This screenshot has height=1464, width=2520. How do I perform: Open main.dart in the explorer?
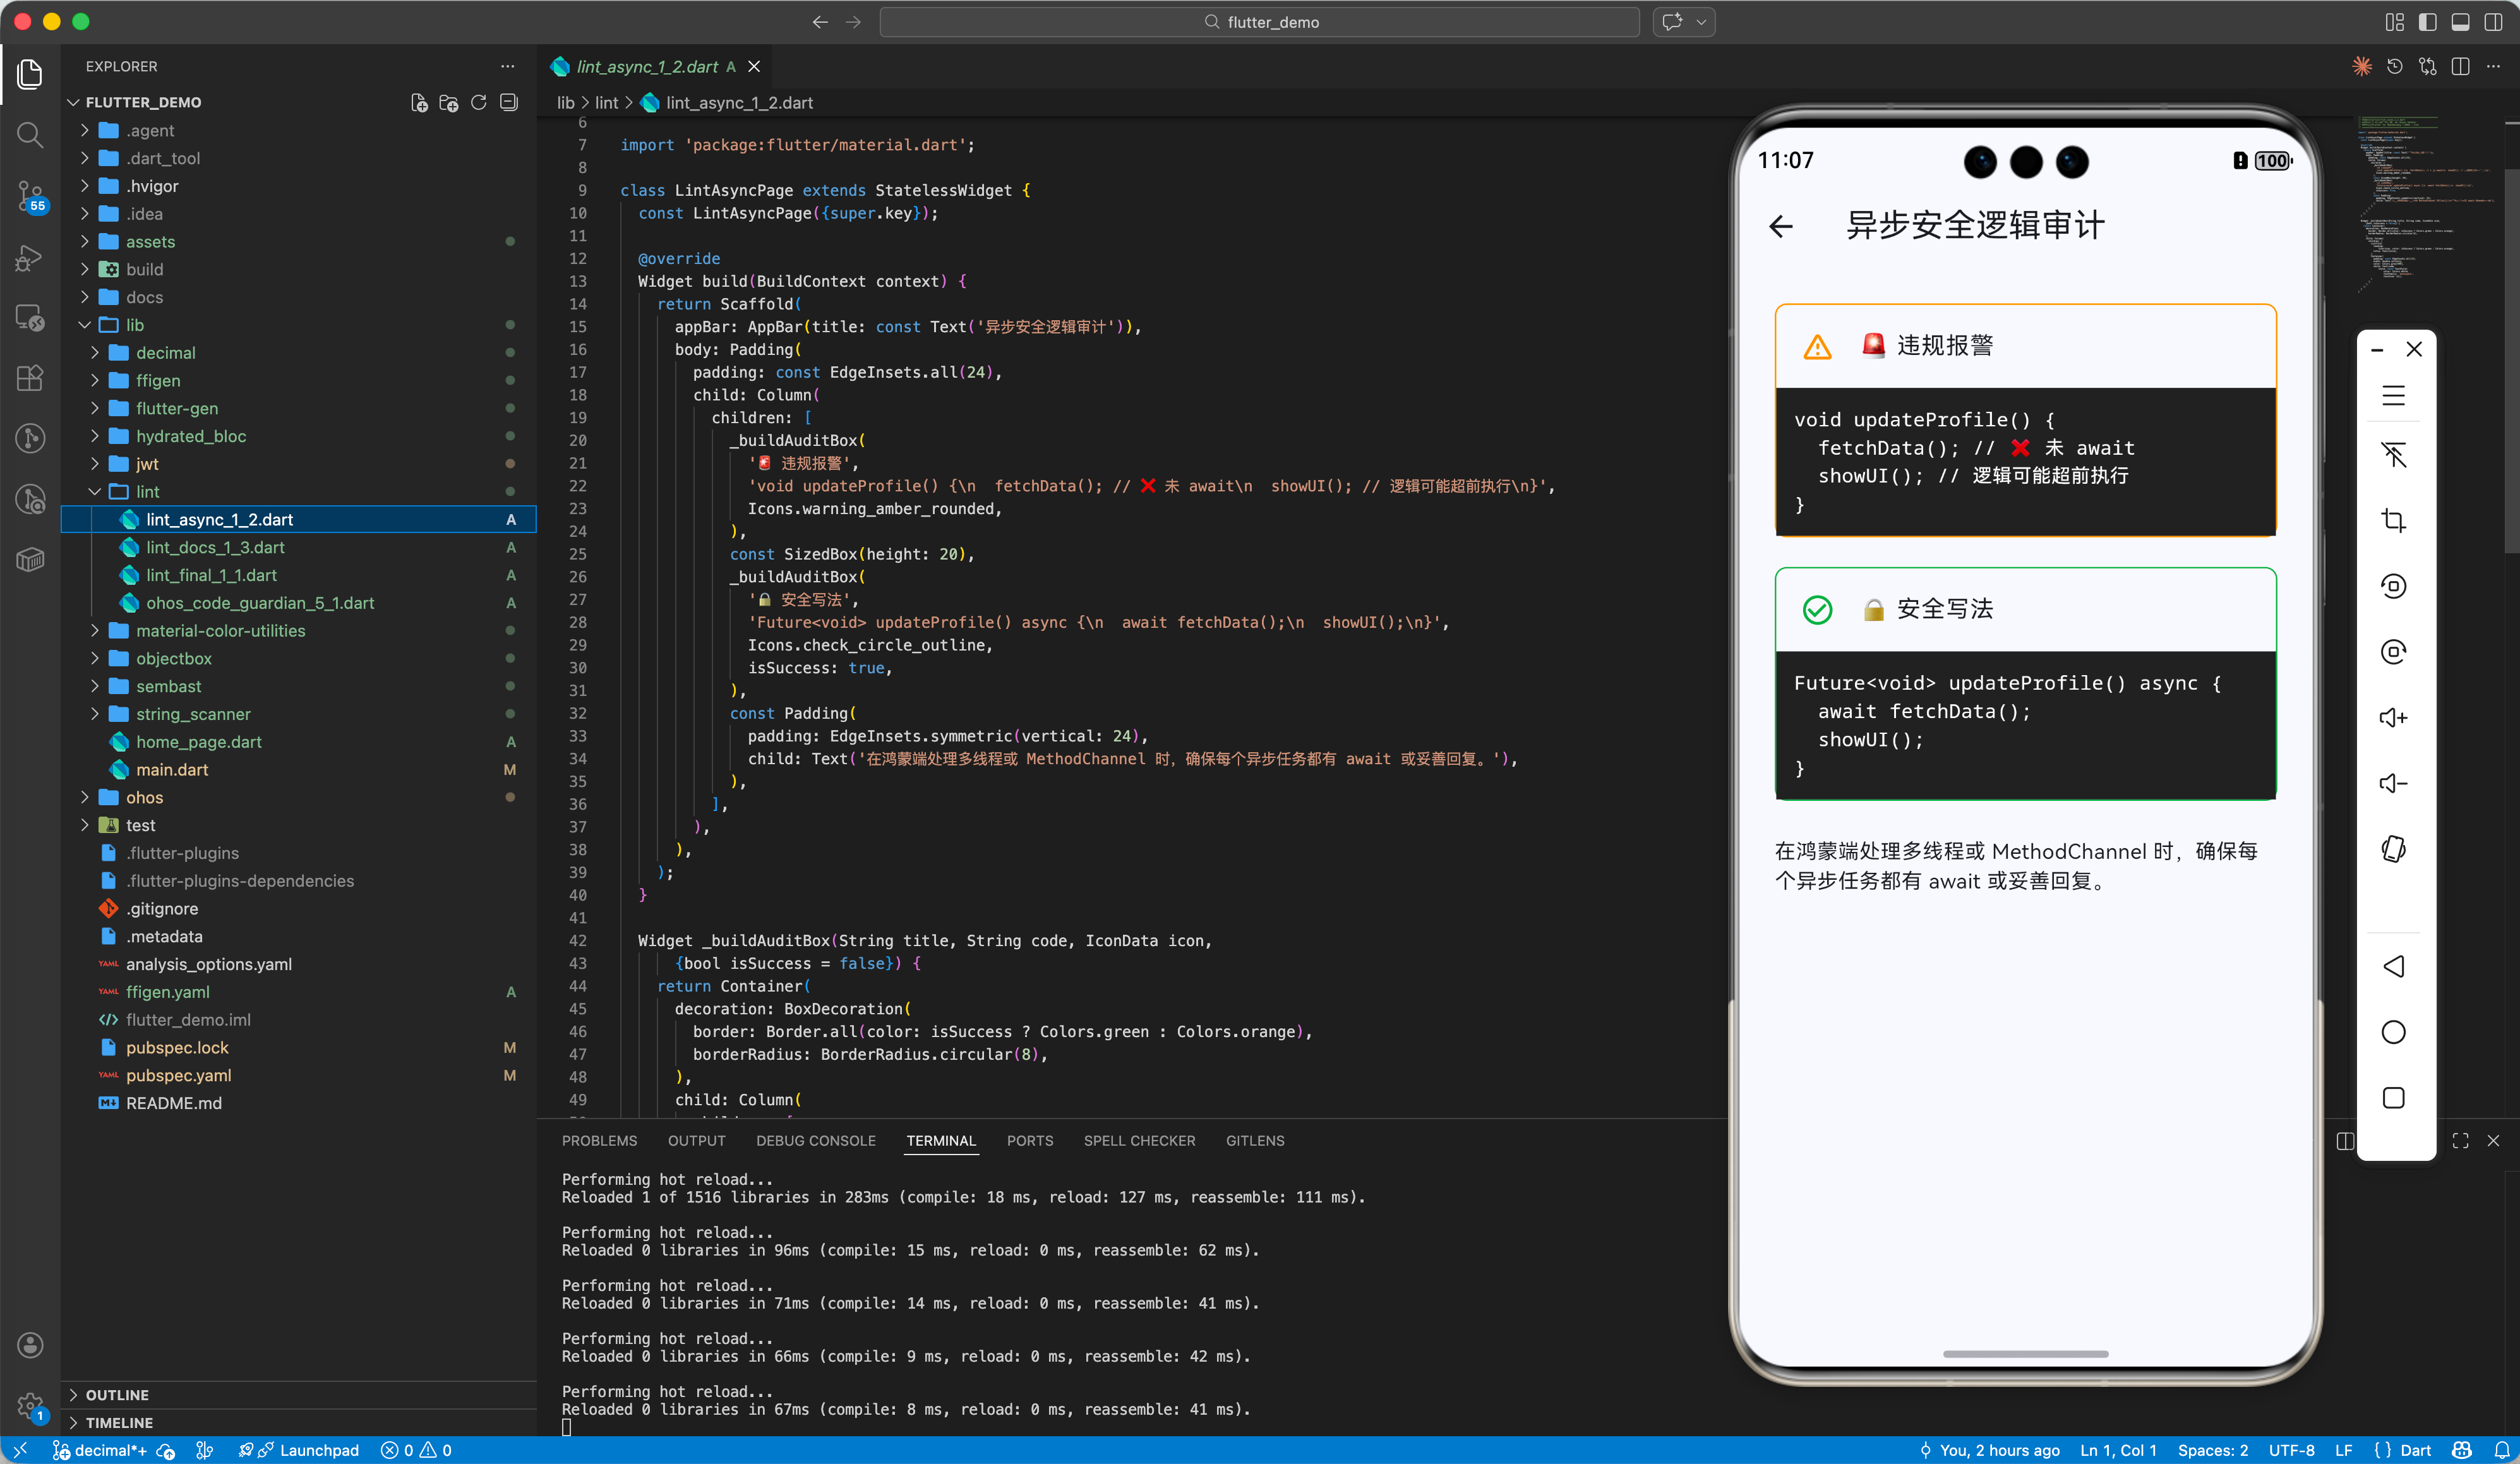pos(172,769)
